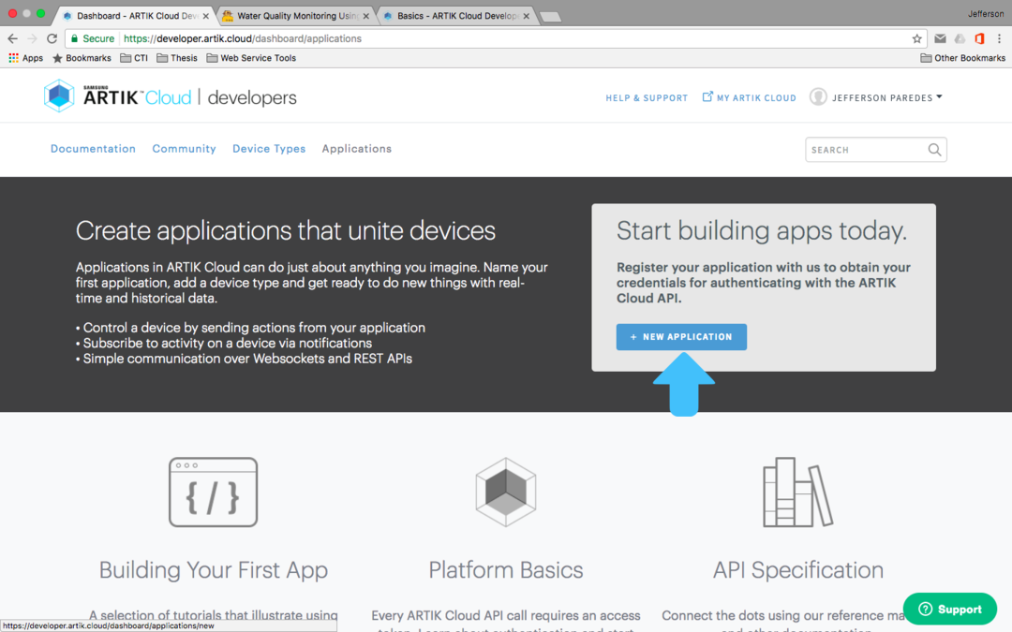Screen dimensions: 1012x632
Task: Switch to Dashboard - ARTIK Cloud tab
Action: point(136,16)
